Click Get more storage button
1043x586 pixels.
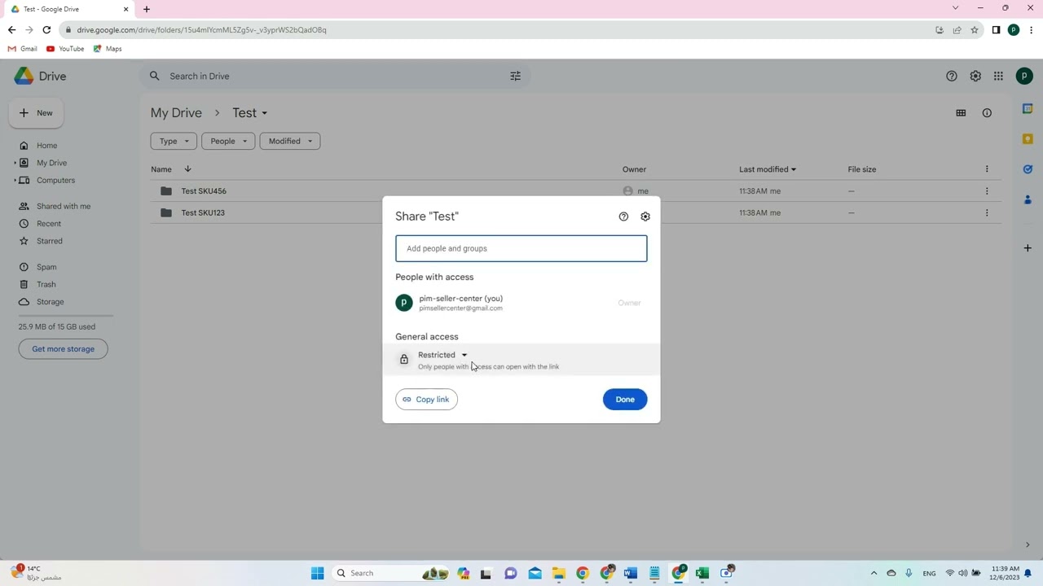[63, 349]
